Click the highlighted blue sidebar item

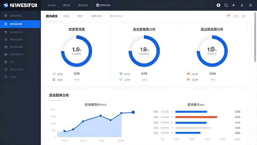click(20, 24)
